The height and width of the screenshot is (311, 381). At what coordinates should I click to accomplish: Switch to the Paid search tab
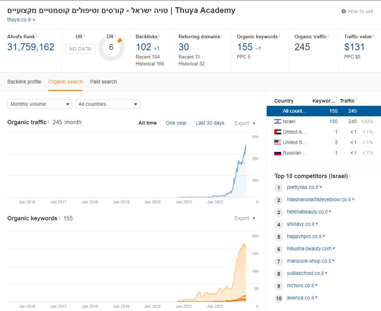click(103, 82)
